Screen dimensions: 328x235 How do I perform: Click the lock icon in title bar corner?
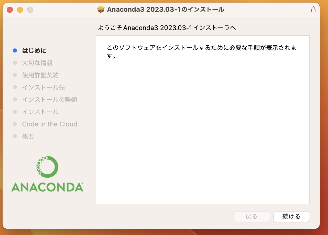pyautogui.click(x=313, y=9)
